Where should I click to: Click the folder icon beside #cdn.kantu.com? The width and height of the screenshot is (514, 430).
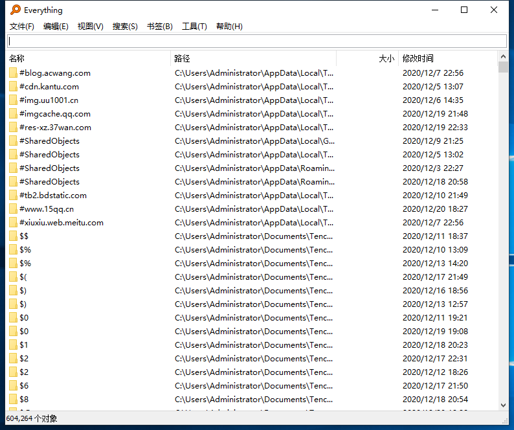click(x=13, y=87)
